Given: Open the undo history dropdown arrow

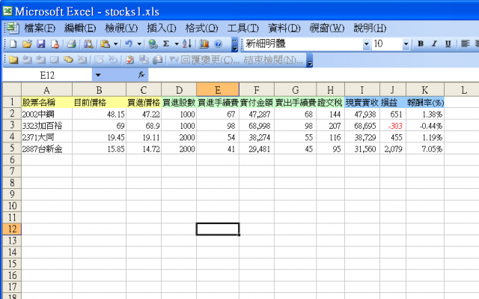Looking at the screenshot, I should [139, 44].
